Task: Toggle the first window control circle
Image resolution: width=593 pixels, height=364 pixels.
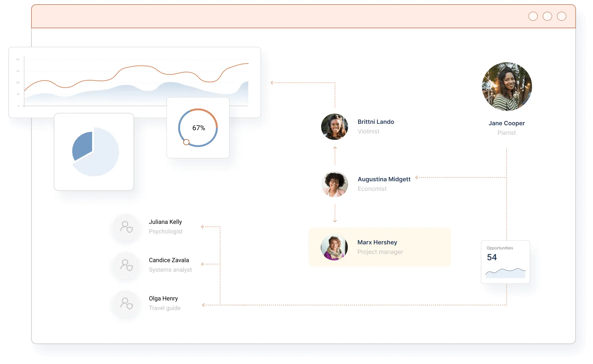Action: (x=533, y=16)
